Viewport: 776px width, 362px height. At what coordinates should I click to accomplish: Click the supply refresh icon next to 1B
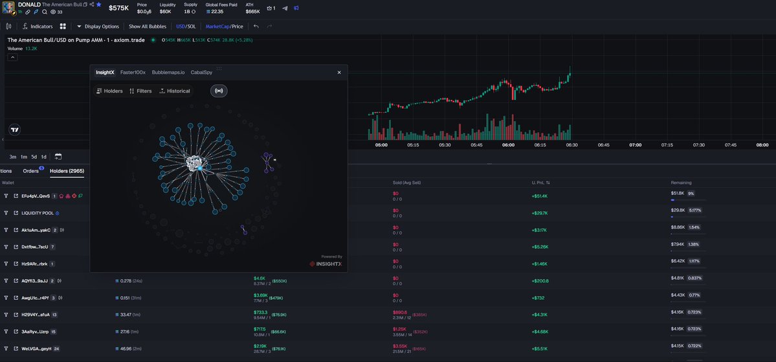coord(194,12)
